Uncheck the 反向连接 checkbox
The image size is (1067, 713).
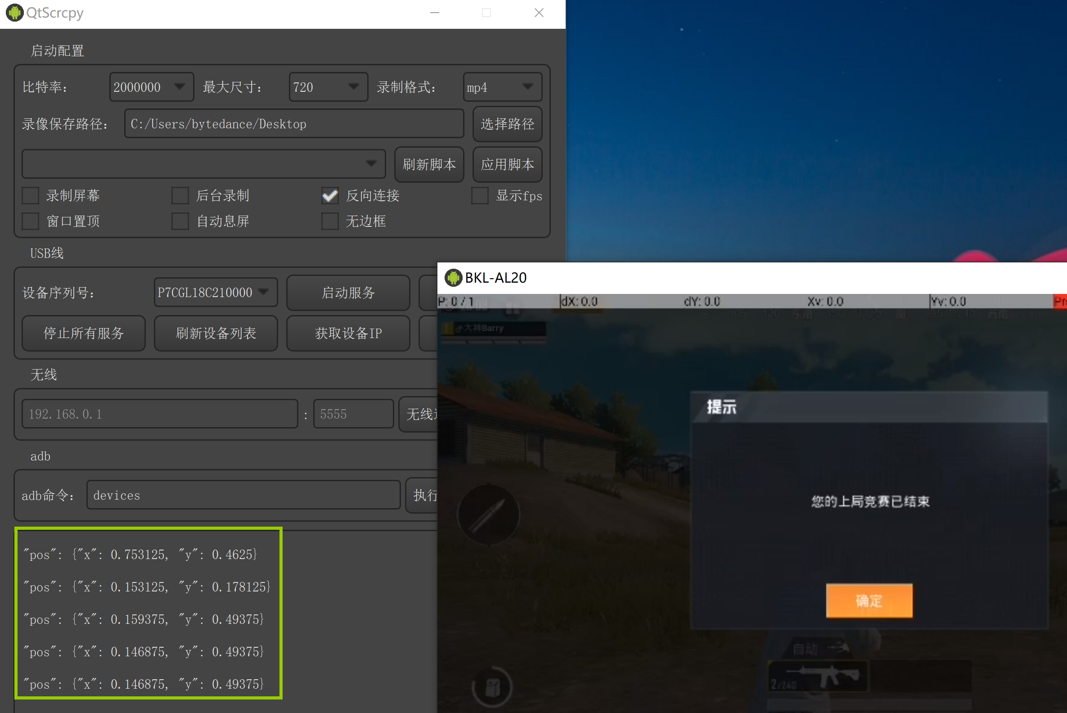[x=330, y=195]
